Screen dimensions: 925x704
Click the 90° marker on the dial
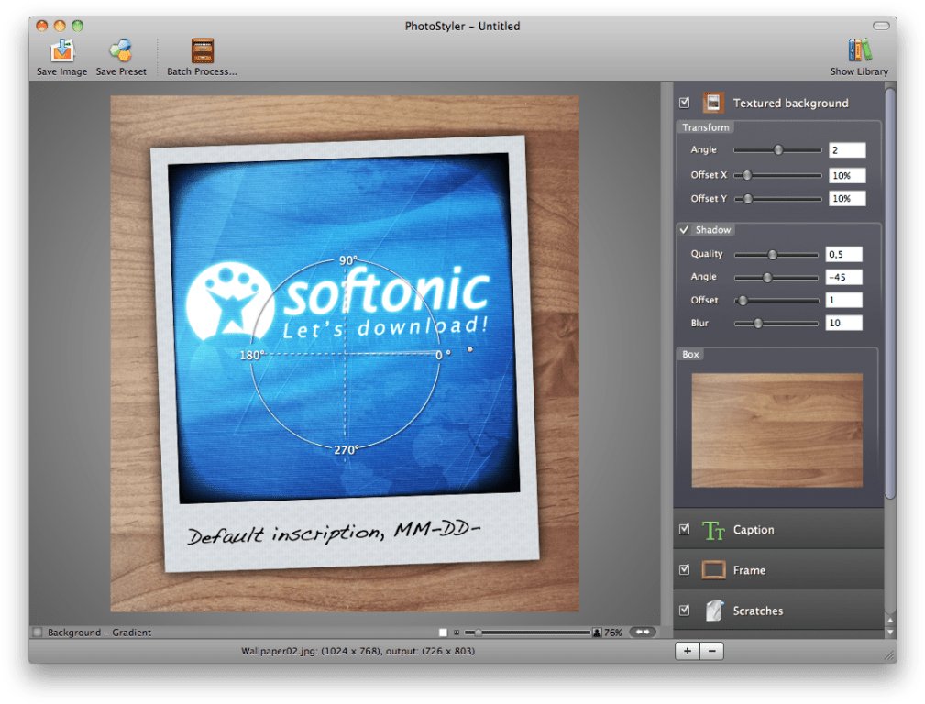tap(348, 260)
